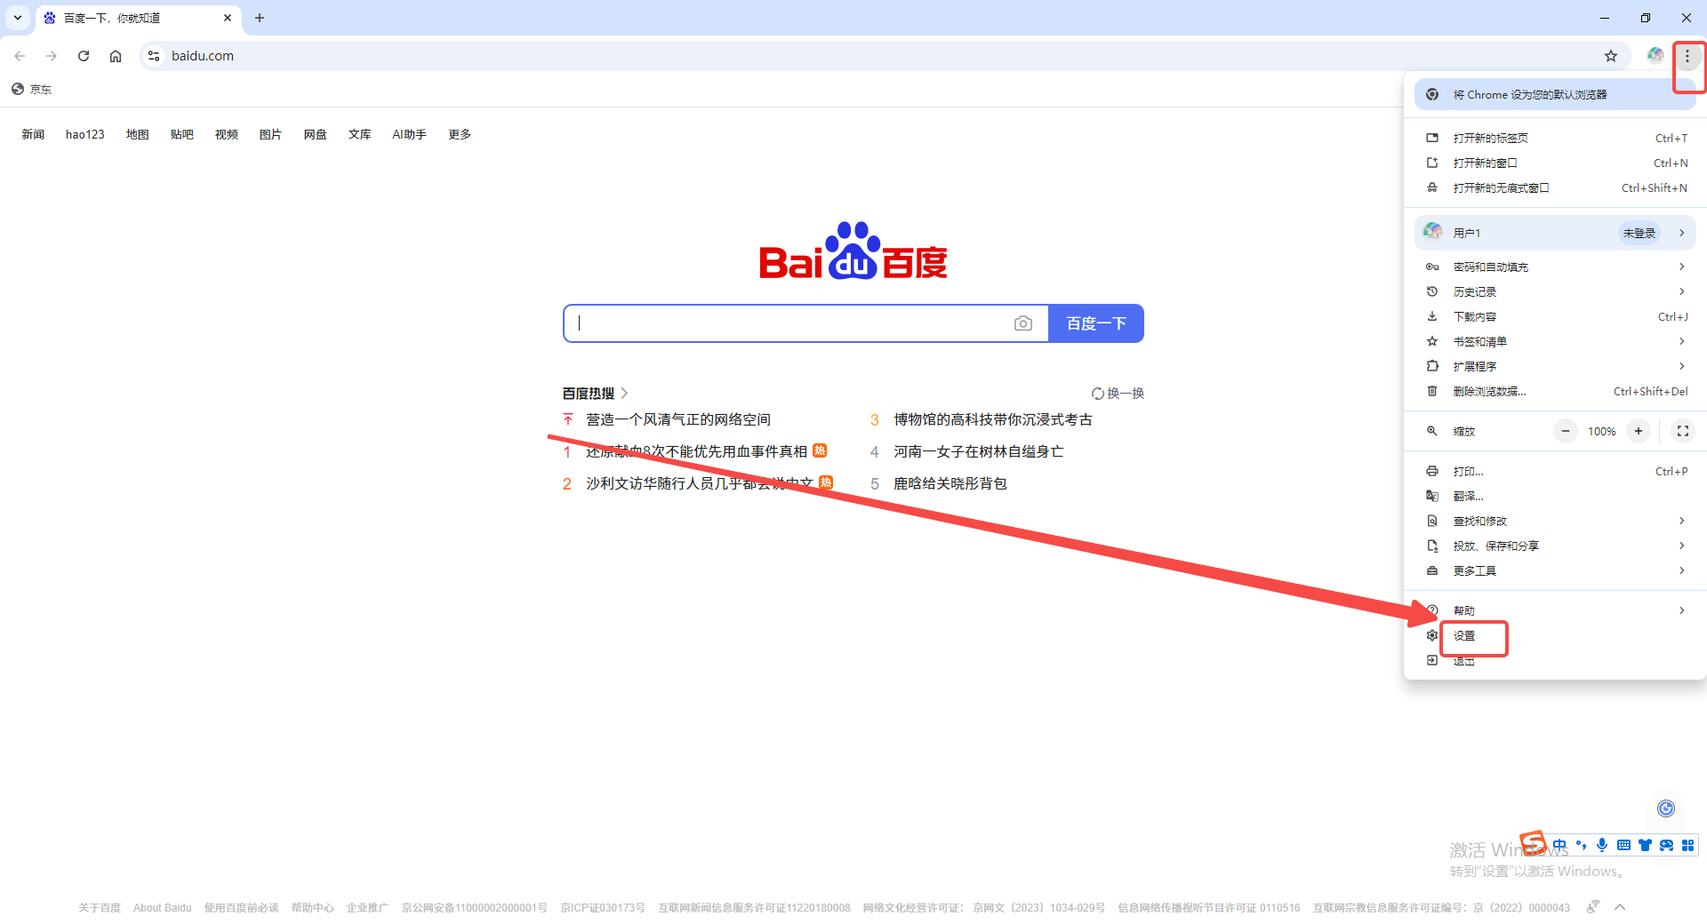Click the round AI assistant floating icon
The height and width of the screenshot is (924, 1707).
pyautogui.click(x=1666, y=808)
